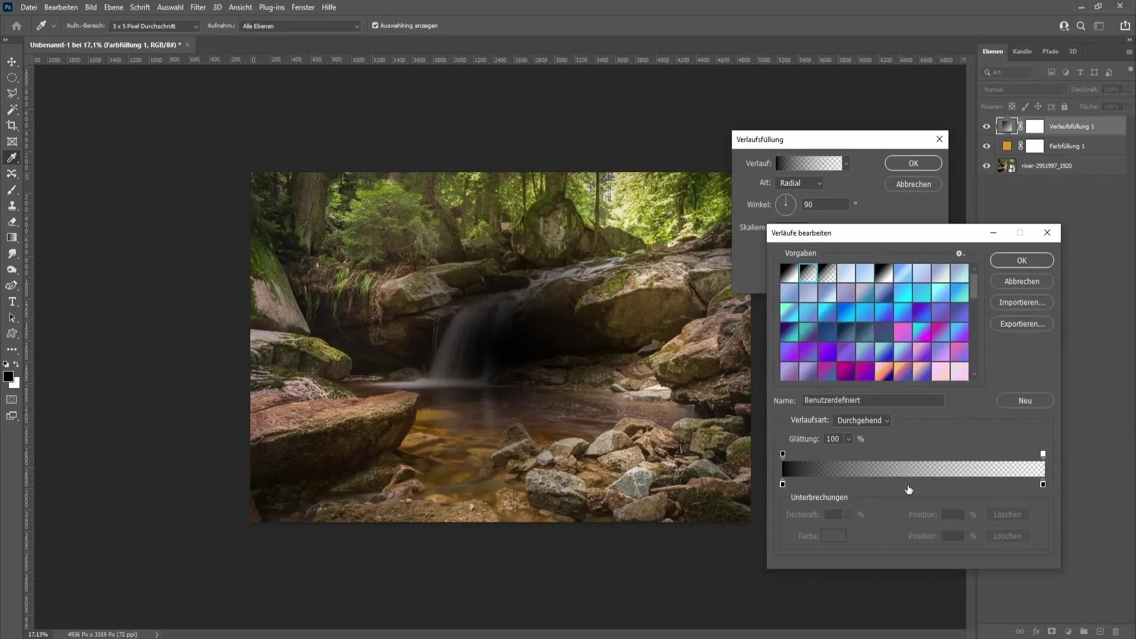The height and width of the screenshot is (639, 1136).
Task: Open the Ebene menu
Action: pyautogui.click(x=112, y=7)
